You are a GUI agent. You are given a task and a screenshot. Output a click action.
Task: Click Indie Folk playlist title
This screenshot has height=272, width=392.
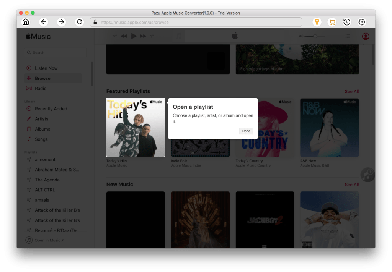[179, 161]
